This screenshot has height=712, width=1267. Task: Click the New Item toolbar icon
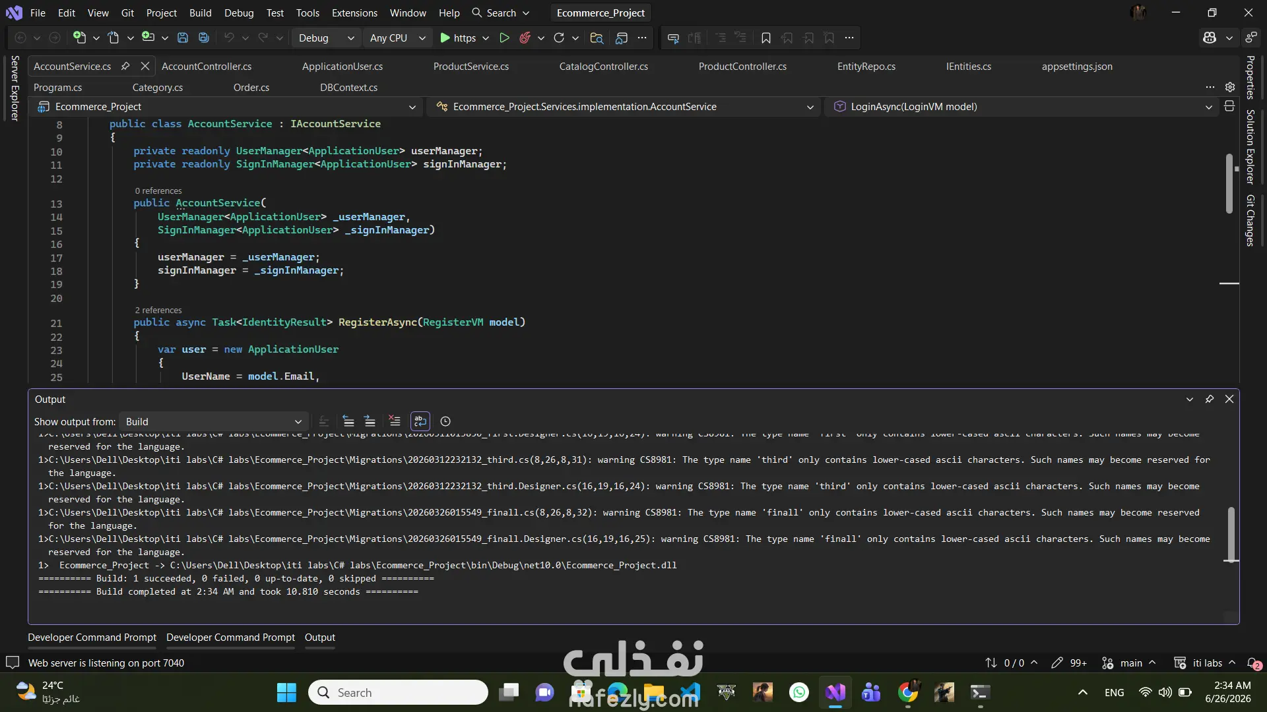tap(79, 38)
